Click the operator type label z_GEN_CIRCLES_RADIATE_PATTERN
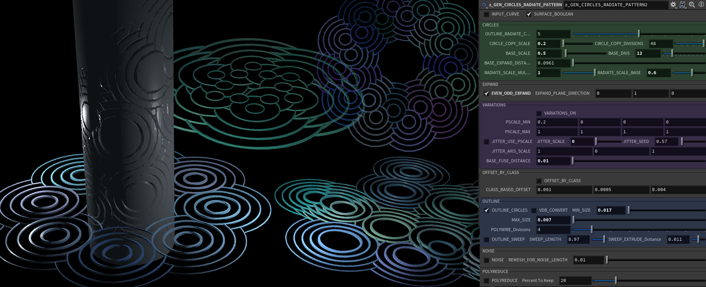Image resolution: width=706 pixels, height=287 pixels. 525,5
